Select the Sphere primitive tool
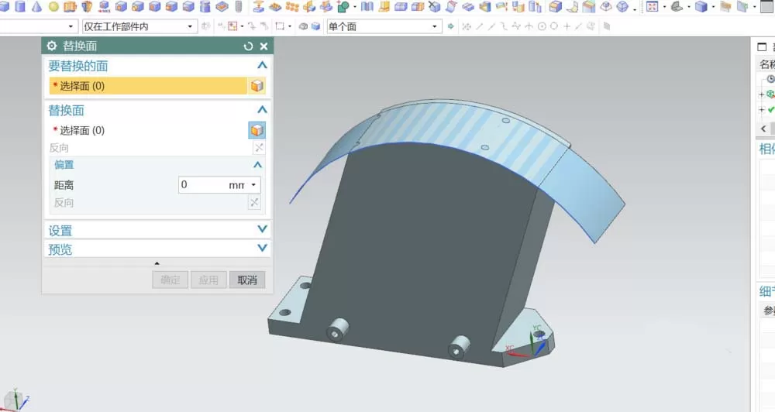 click(53, 6)
